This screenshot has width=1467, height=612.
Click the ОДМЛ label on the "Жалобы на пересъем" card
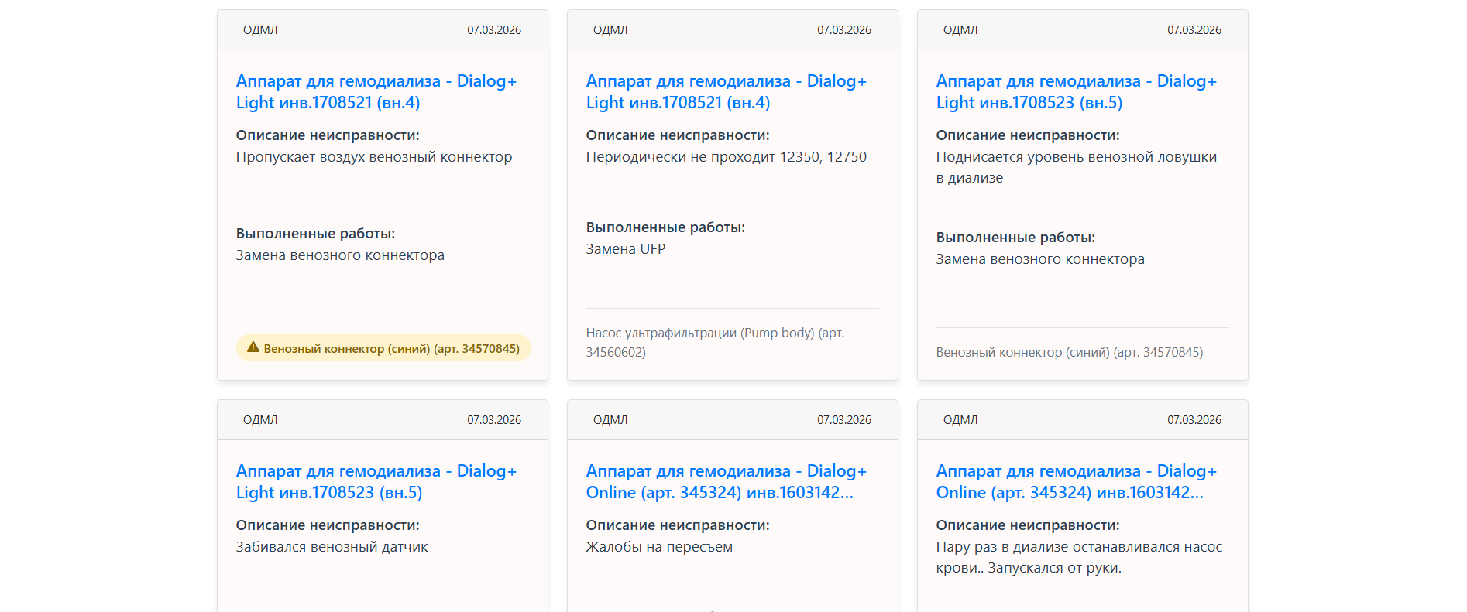[610, 420]
